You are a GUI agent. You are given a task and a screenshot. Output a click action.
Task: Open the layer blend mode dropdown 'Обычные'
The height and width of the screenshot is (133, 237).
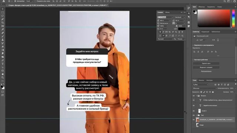pos(204,88)
